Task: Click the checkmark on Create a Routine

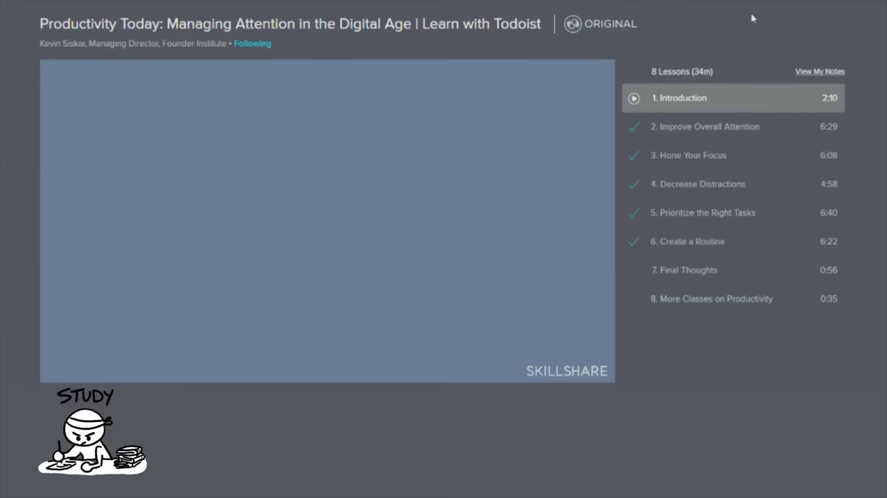Action: point(633,241)
